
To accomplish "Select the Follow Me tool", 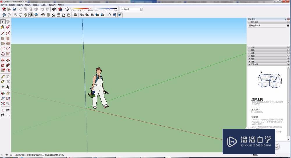I will click(x=8, y=65).
